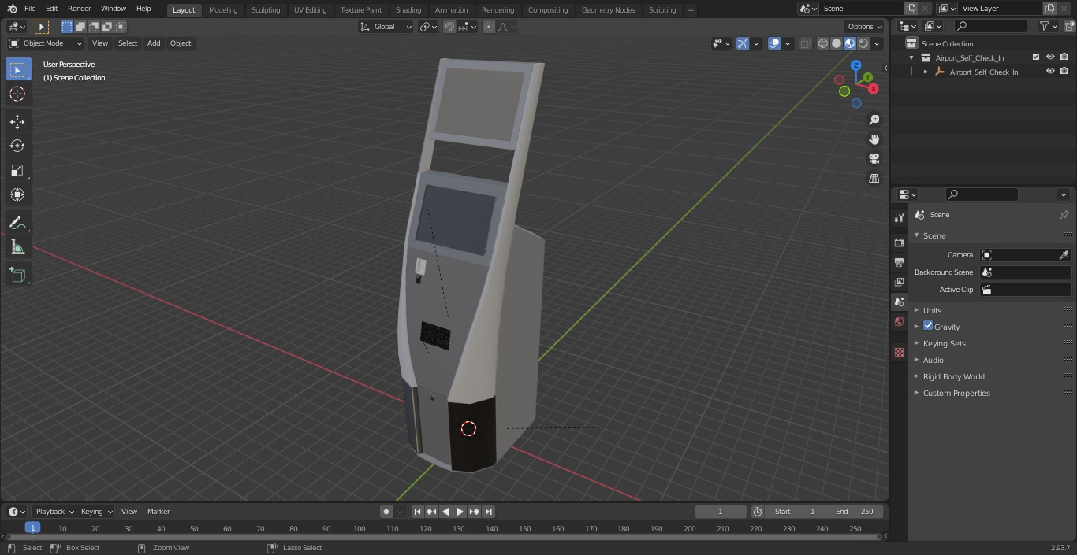The image size is (1077, 555).
Task: Switch to Geometry Nodes workspace tab
Action: [608, 10]
